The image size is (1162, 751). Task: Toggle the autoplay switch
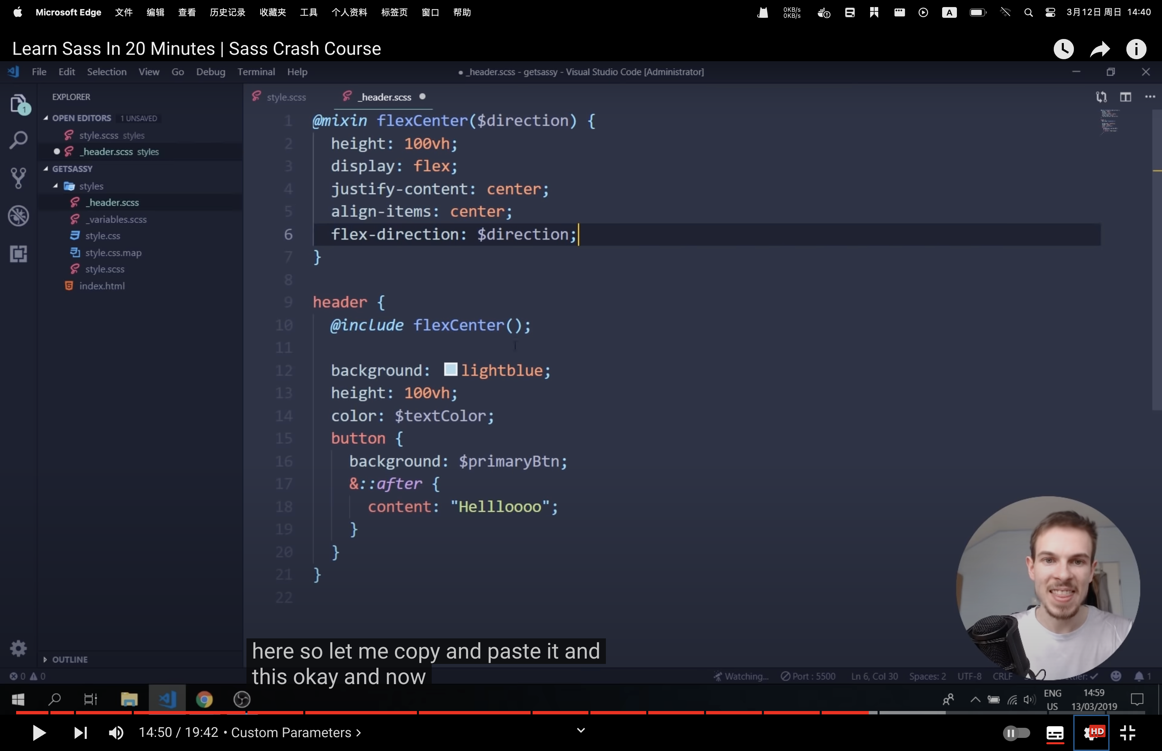[x=1016, y=733]
